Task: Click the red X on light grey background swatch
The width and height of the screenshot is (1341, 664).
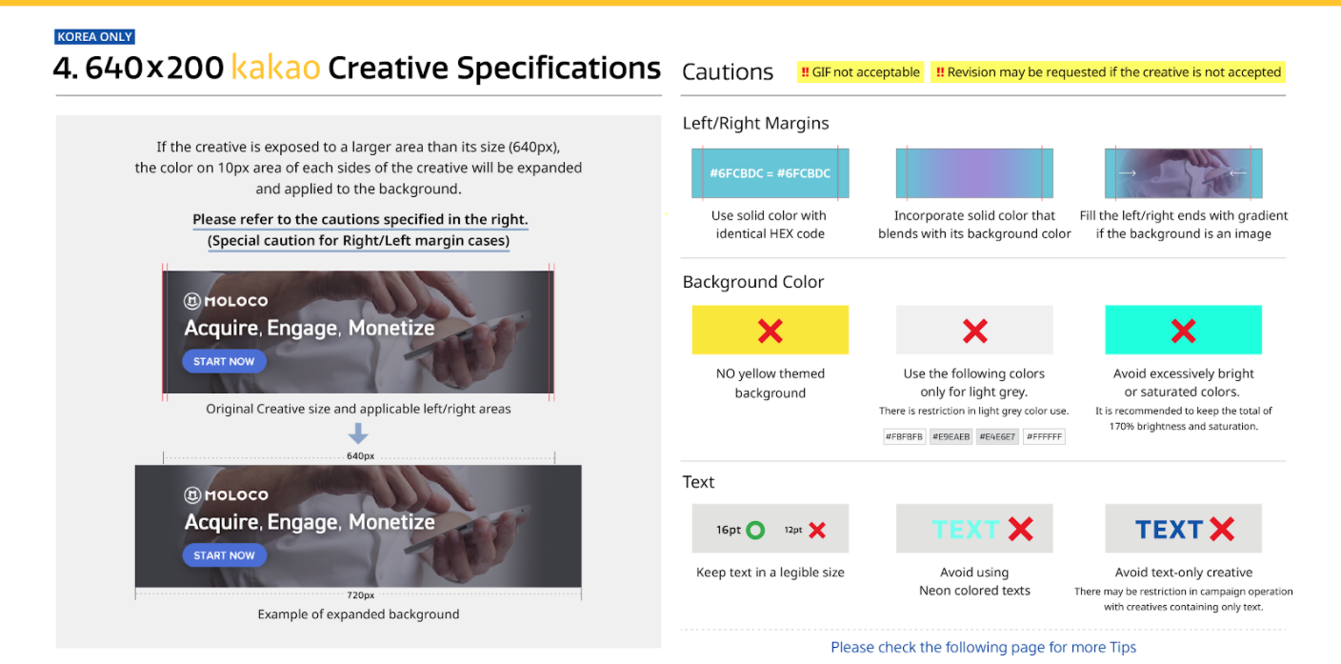Action: [974, 331]
